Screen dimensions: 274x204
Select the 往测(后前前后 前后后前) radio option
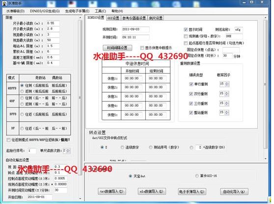pos(22,85)
